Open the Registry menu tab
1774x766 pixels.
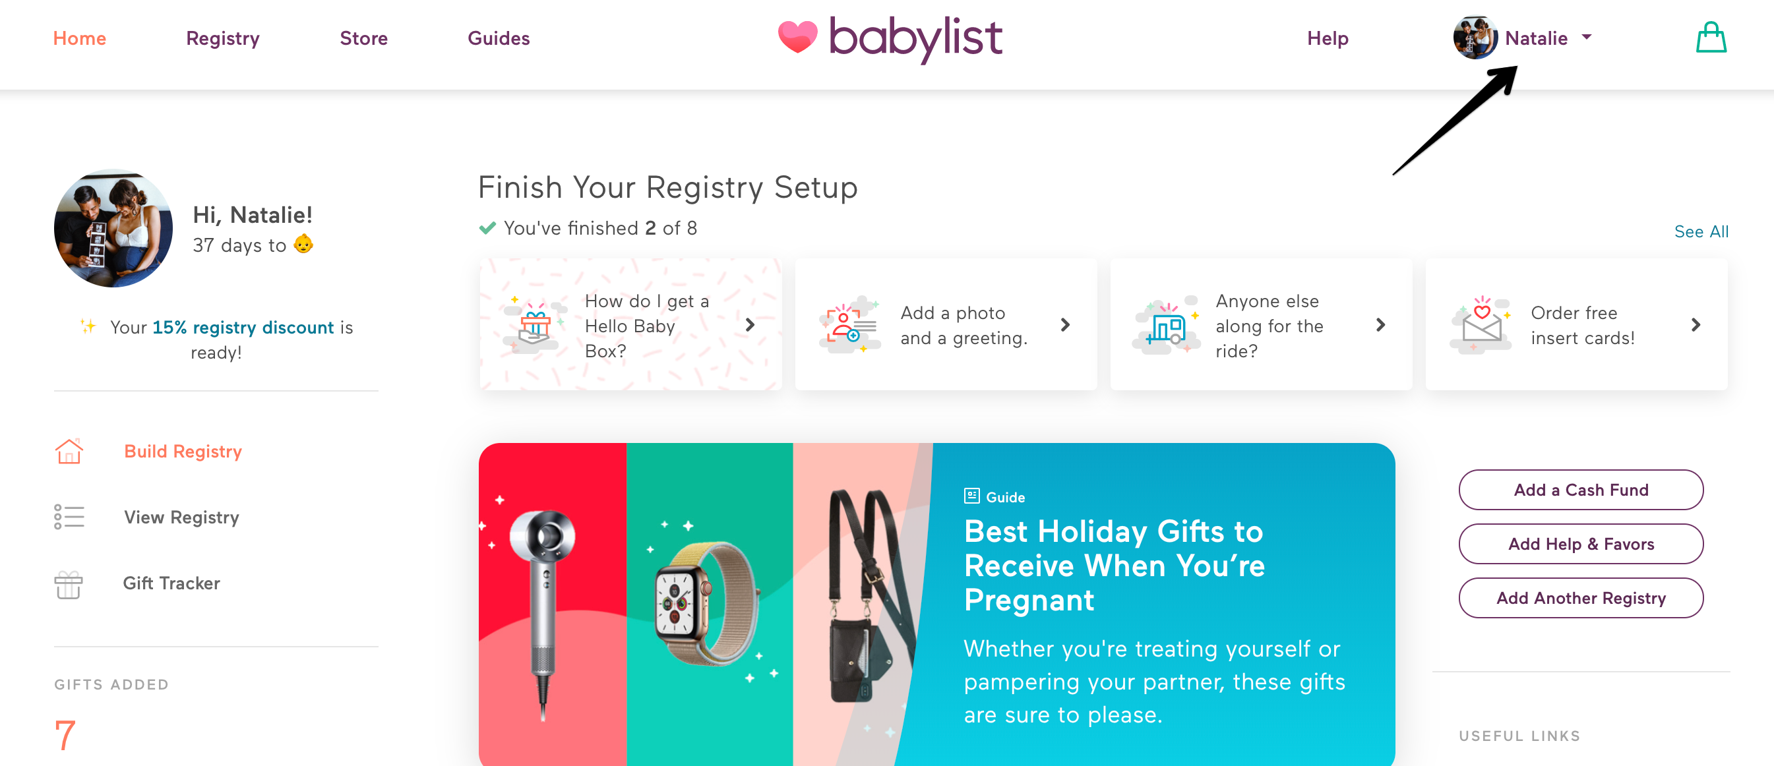pyautogui.click(x=223, y=38)
